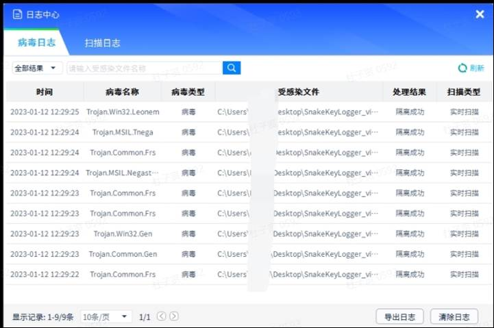Go to next page arrow
This screenshot has width=494, height=328.
pyautogui.click(x=174, y=316)
